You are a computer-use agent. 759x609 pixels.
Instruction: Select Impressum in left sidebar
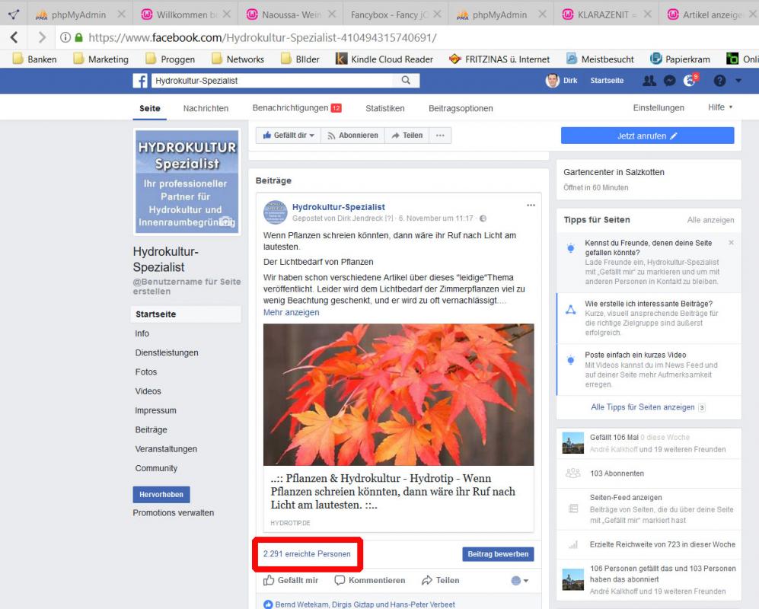click(x=155, y=410)
